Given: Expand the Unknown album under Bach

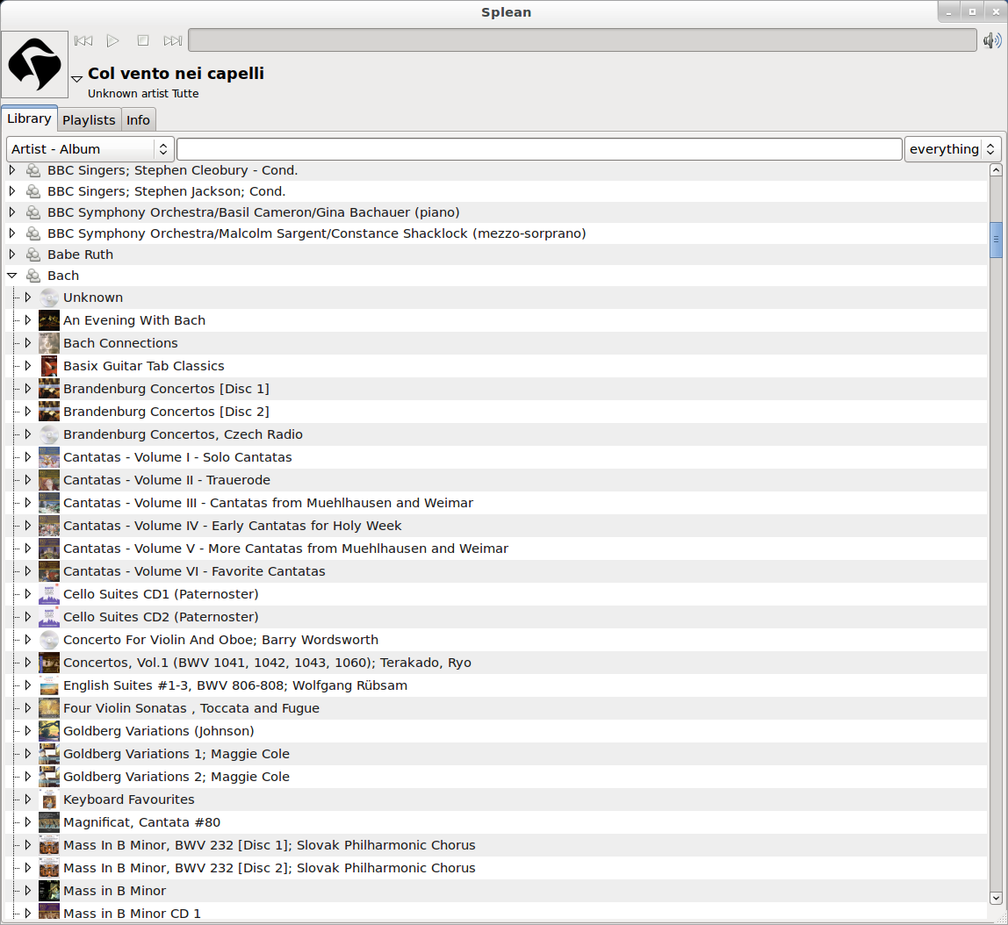Looking at the screenshot, I should click(27, 298).
